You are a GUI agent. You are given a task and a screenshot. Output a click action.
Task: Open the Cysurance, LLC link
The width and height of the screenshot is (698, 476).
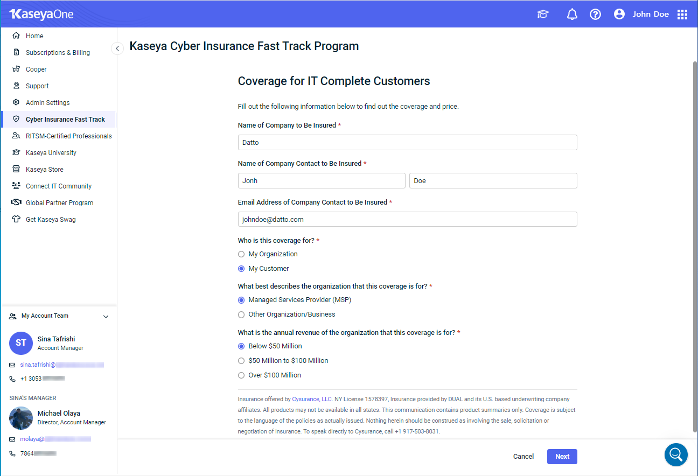coord(312,400)
